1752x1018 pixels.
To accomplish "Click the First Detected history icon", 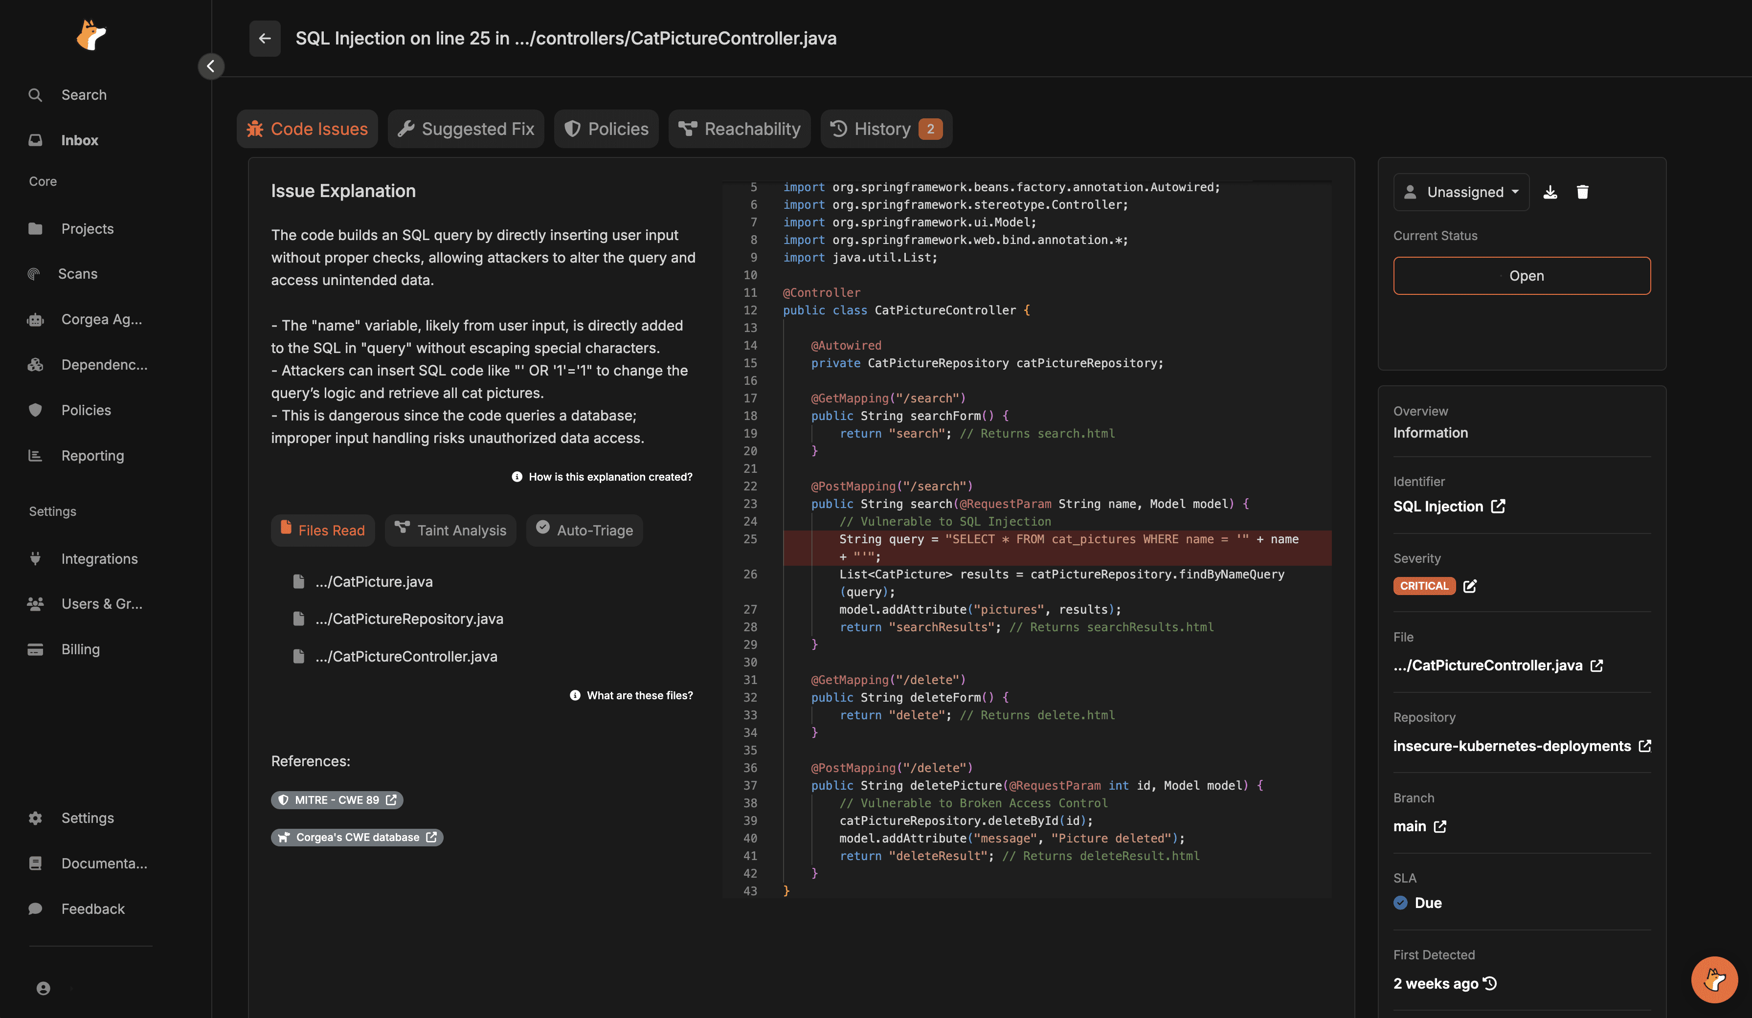I will pyautogui.click(x=1490, y=984).
